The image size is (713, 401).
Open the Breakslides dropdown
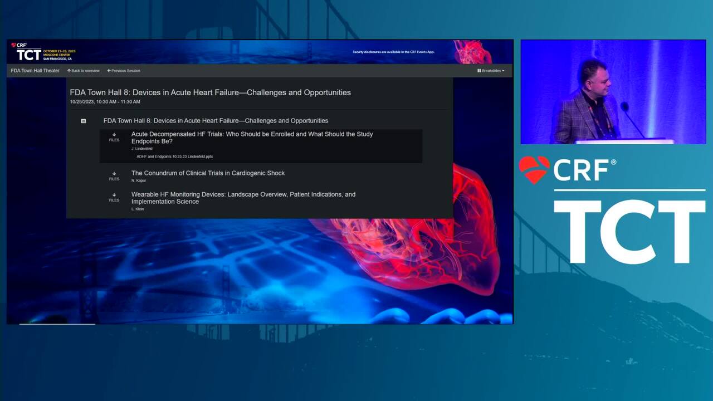pyautogui.click(x=491, y=71)
